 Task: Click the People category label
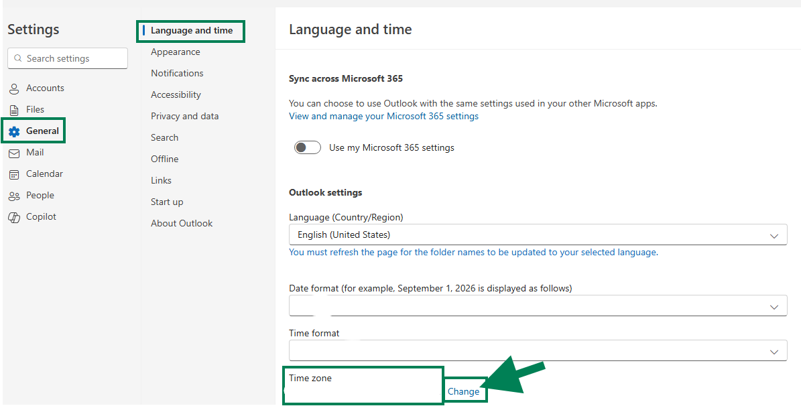pyautogui.click(x=40, y=196)
